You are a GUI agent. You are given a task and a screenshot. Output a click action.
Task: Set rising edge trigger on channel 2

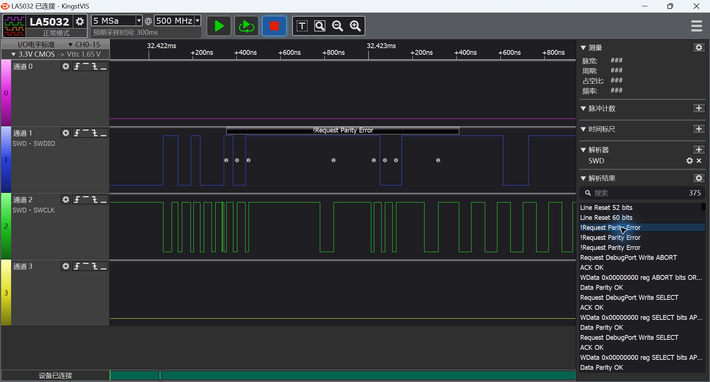click(77, 200)
